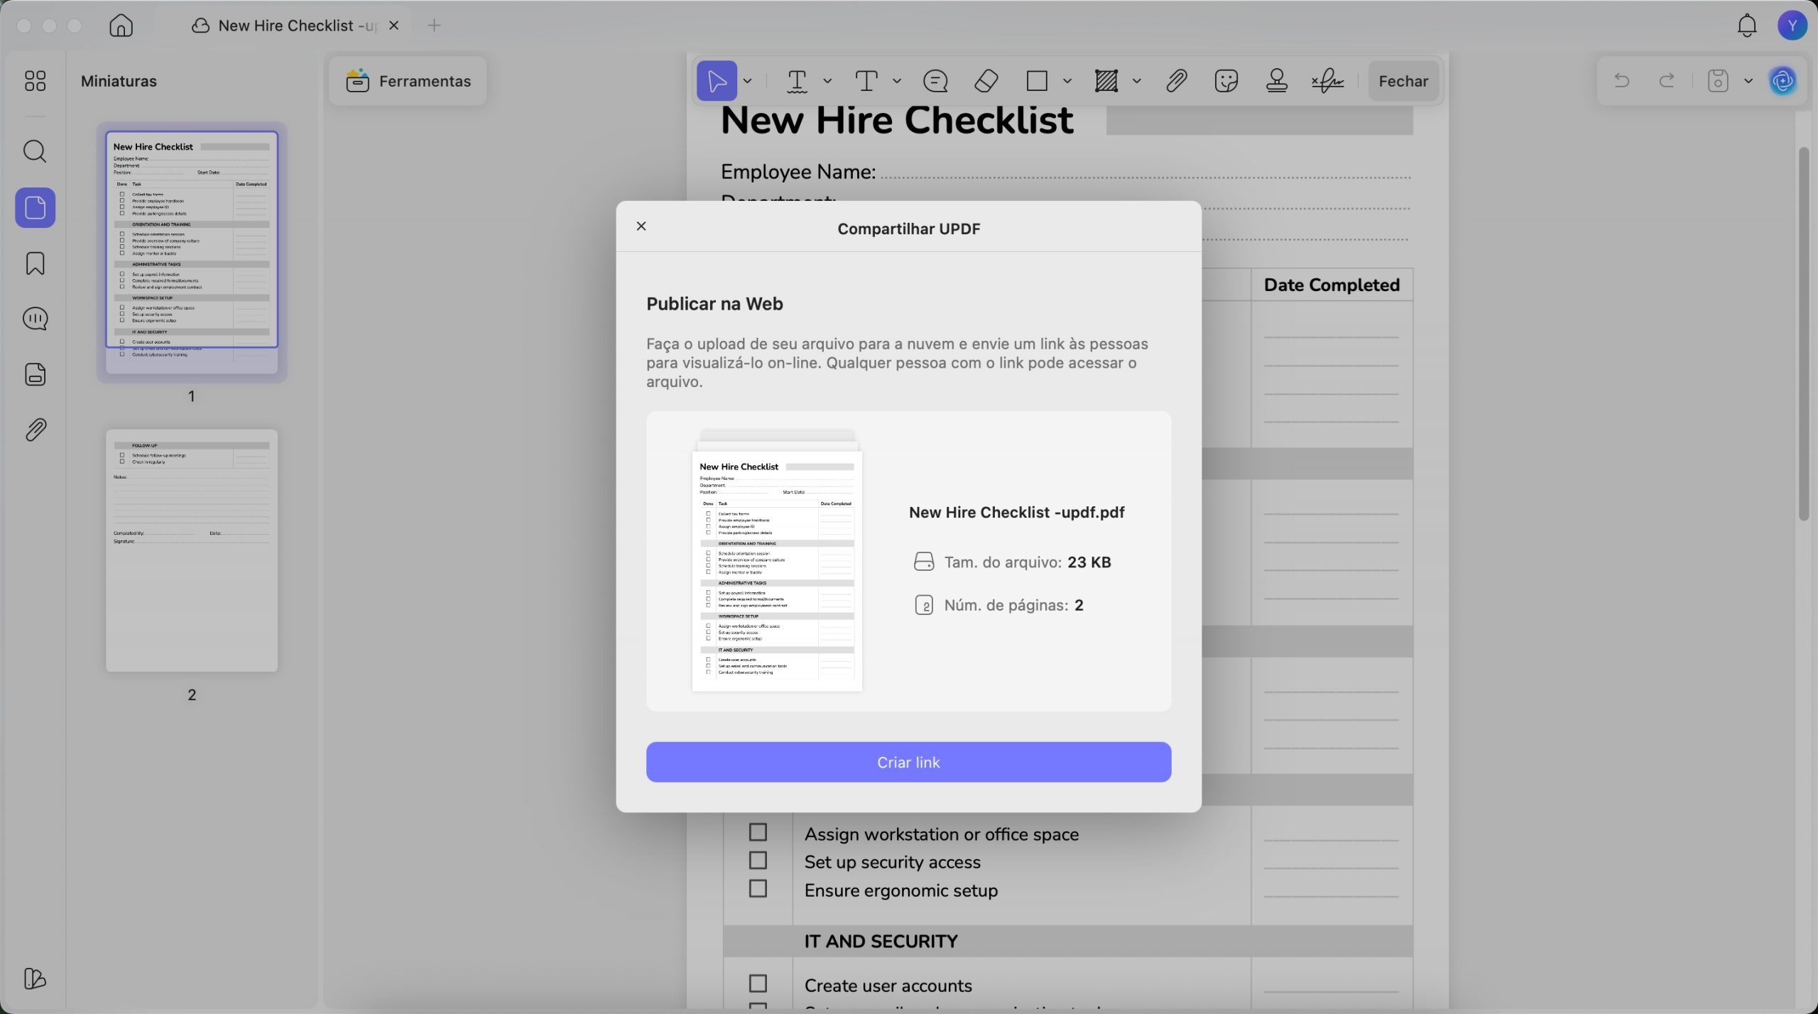
Task: Click the save icon
Action: click(1718, 81)
